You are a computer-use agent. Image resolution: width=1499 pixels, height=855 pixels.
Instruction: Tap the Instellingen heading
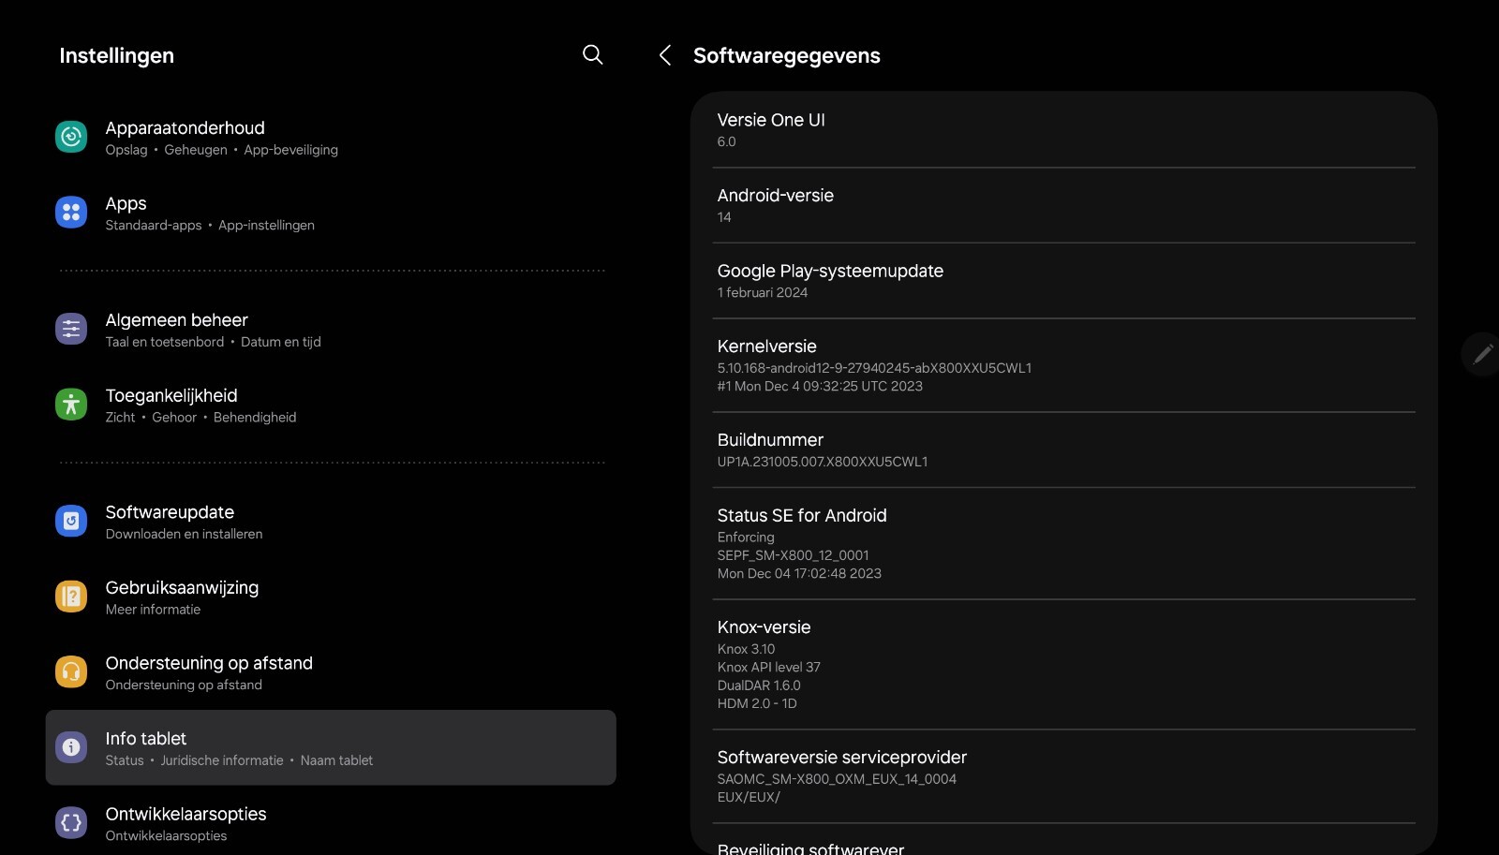tap(116, 55)
